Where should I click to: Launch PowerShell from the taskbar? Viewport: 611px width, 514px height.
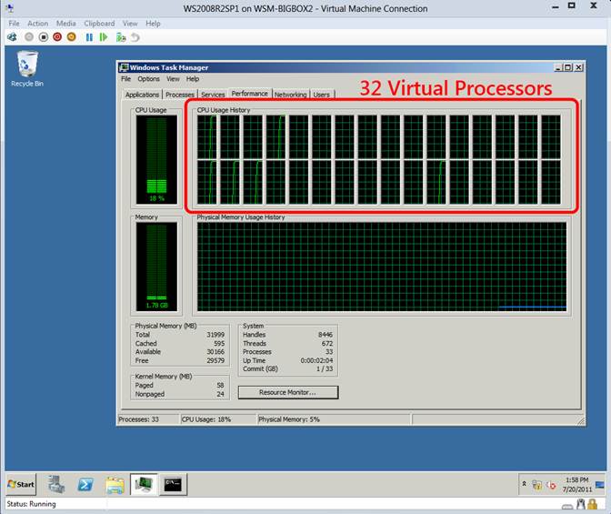[85, 484]
